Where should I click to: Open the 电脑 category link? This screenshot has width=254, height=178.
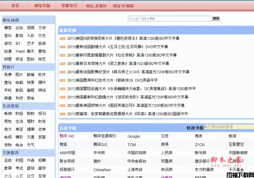point(19,83)
